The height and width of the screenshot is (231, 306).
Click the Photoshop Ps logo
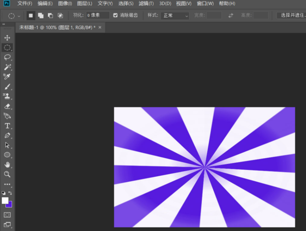click(x=6, y=3)
